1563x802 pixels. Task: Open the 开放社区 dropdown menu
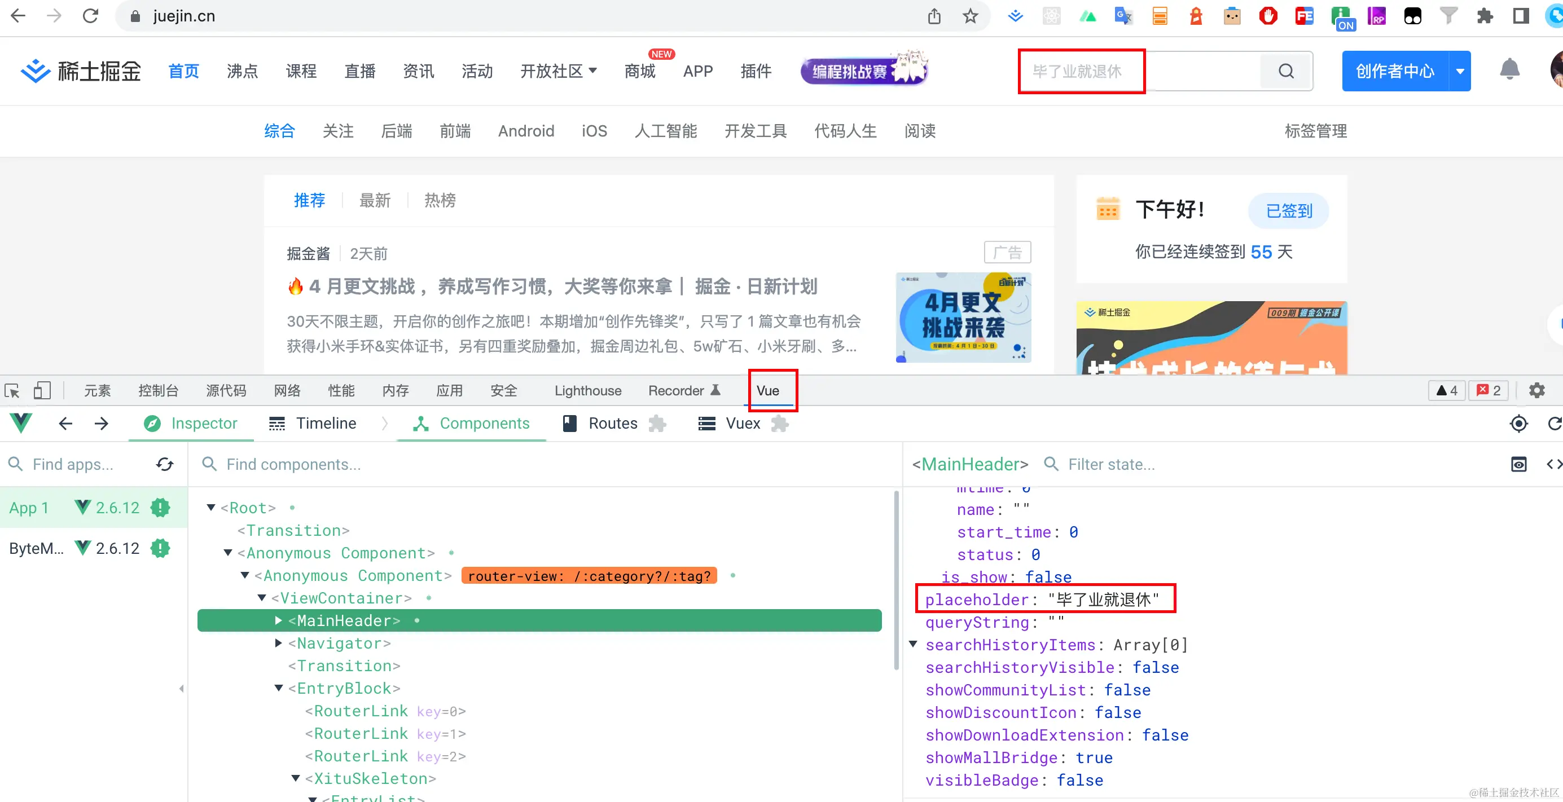tap(559, 71)
